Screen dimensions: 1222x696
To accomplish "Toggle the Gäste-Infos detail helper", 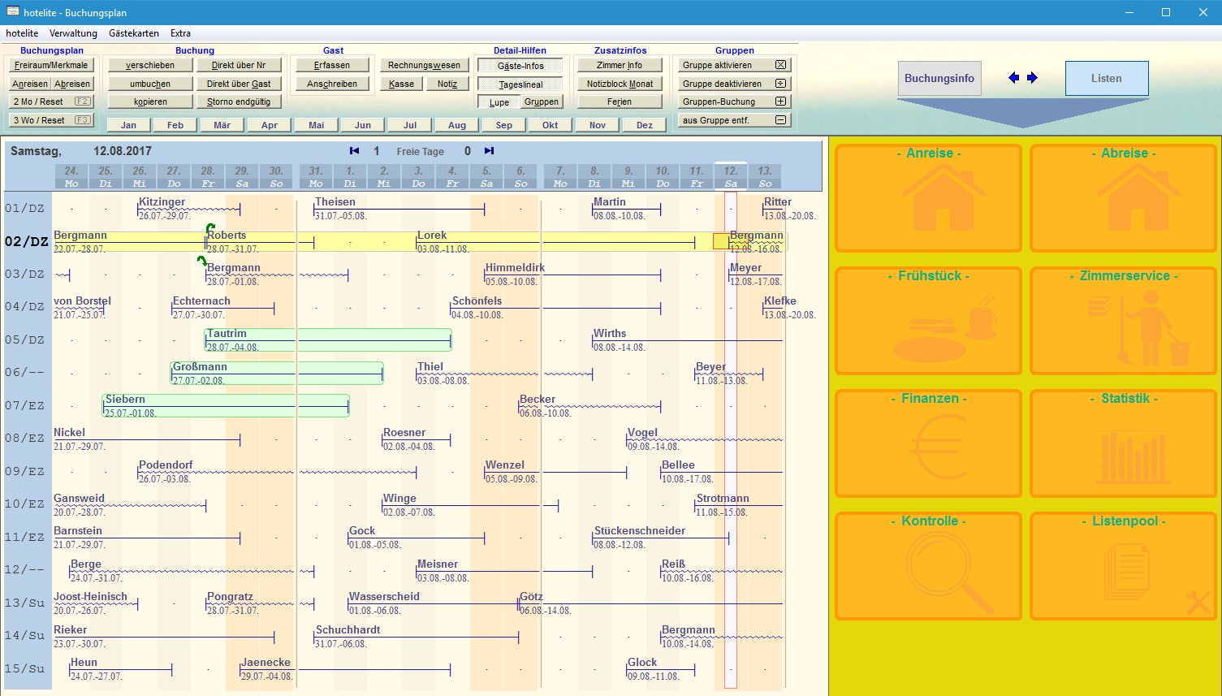I will [520, 66].
